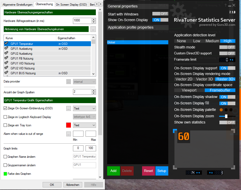Toggle Custom Direct3D support switch
241x190 pixels.
click(x=227, y=53)
